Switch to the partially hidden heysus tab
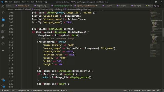This screenshot has height=92, width=164. (x=150, y=6)
